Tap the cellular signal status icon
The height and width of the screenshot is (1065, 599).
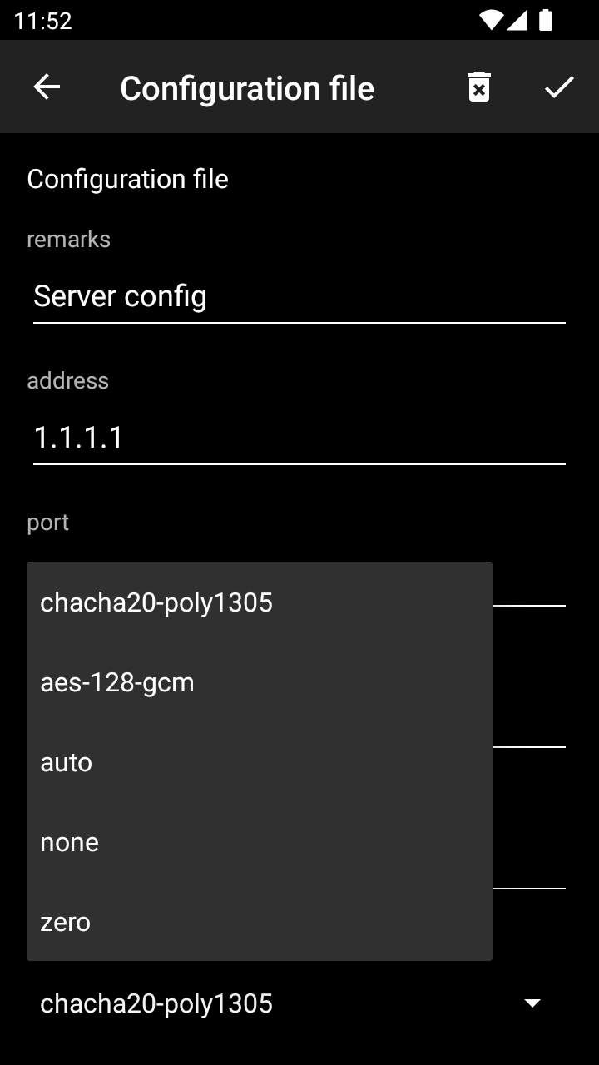point(517,20)
